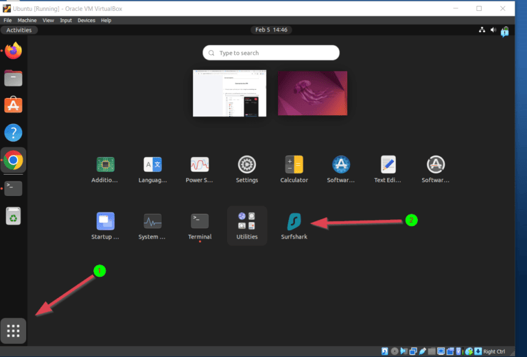Select the workspace thumbnail showing Chrome window
The image size is (527, 357).
230,93
